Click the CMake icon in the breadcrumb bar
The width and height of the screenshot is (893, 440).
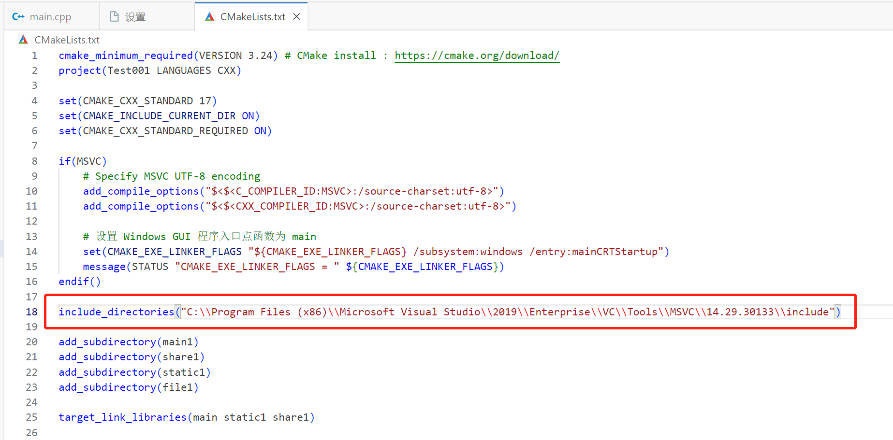click(x=23, y=40)
